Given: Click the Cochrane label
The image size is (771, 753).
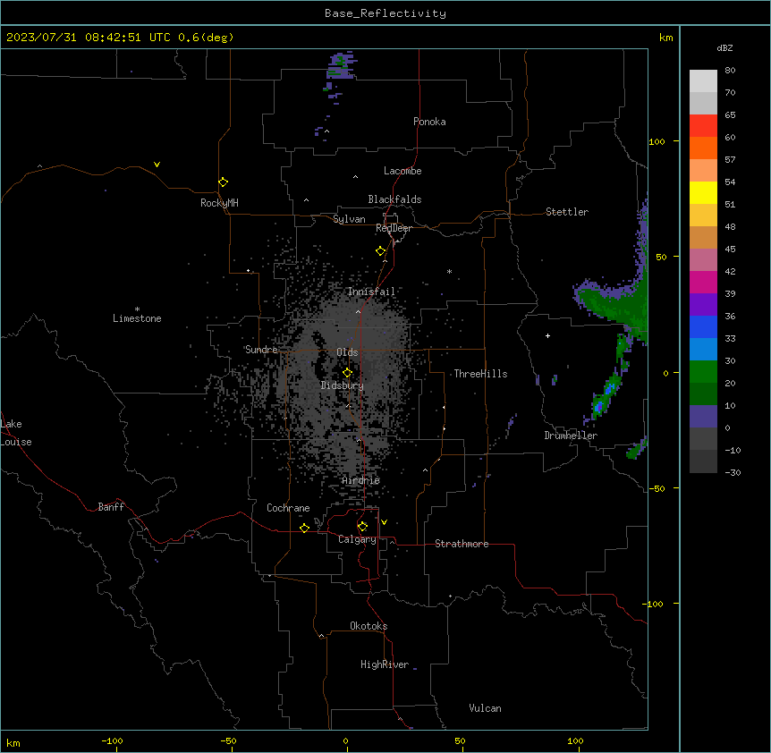Looking at the screenshot, I should point(288,508).
